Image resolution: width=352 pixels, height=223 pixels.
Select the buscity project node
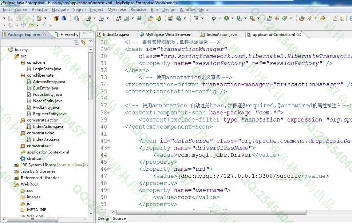[x=21, y=49]
